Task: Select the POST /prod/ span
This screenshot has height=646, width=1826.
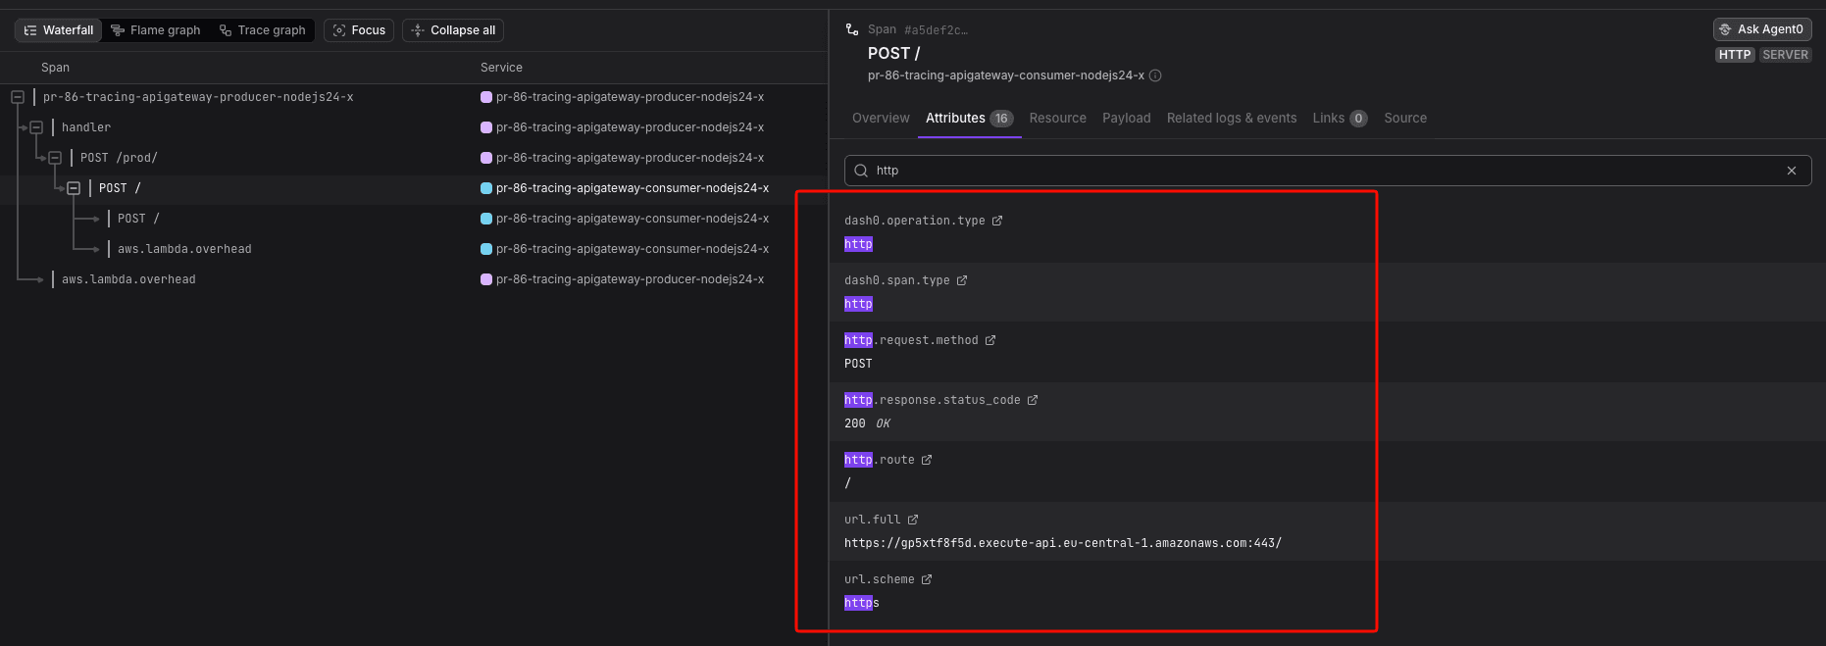Action: pyautogui.click(x=119, y=158)
